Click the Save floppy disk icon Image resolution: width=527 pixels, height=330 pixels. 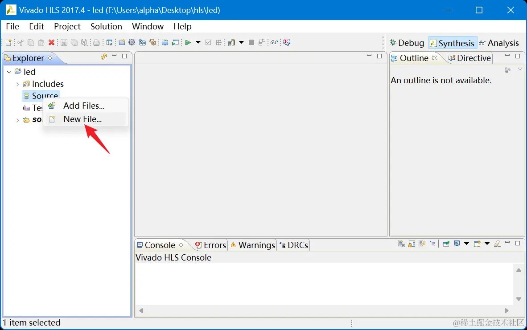(64, 42)
